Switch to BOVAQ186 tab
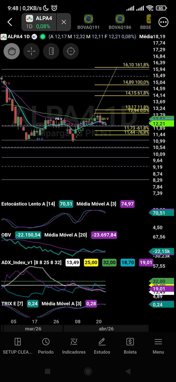Viewport: 176px width, 382px height. point(120,22)
